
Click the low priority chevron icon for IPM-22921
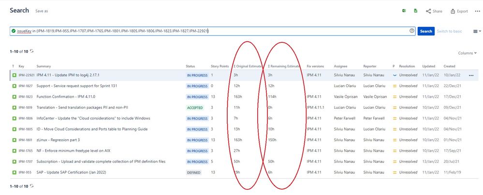click(395, 75)
